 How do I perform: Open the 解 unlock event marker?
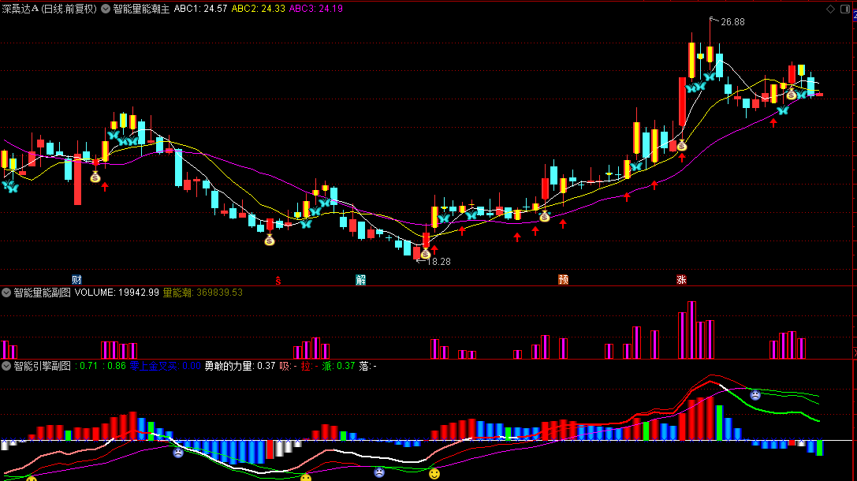click(361, 280)
